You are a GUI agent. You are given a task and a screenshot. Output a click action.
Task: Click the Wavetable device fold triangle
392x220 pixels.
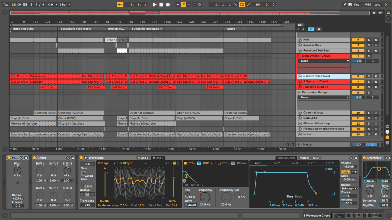tap(86, 158)
